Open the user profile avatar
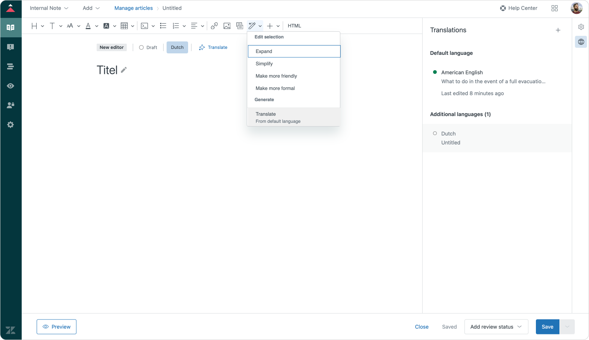 [576, 8]
